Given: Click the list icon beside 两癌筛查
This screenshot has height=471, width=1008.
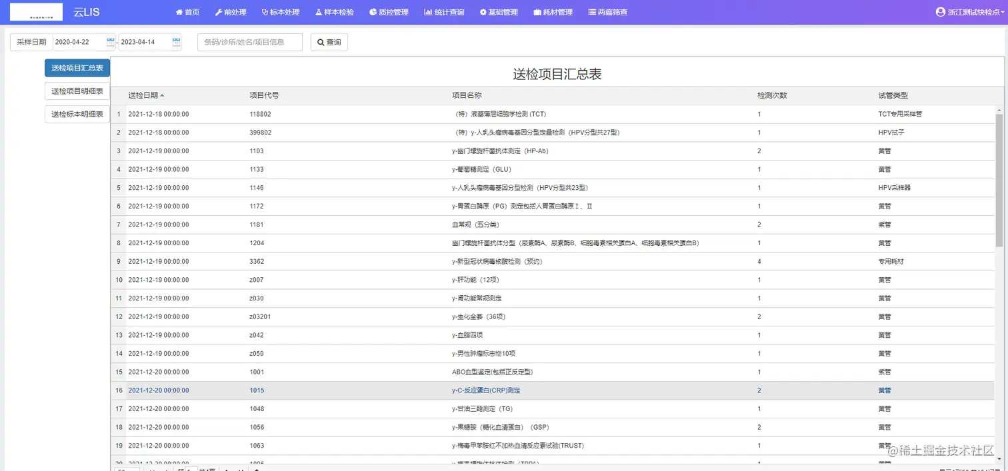Looking at the screenshot, I should pyautogui.click(x=591, y=12).
